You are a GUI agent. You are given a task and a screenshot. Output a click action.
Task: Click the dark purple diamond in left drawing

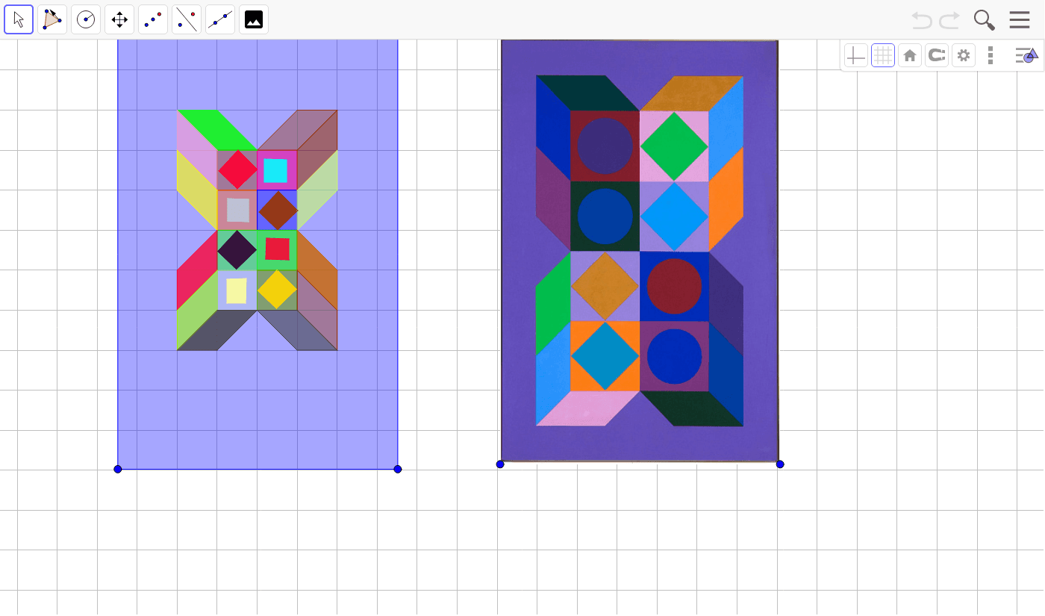coord(237,250)
